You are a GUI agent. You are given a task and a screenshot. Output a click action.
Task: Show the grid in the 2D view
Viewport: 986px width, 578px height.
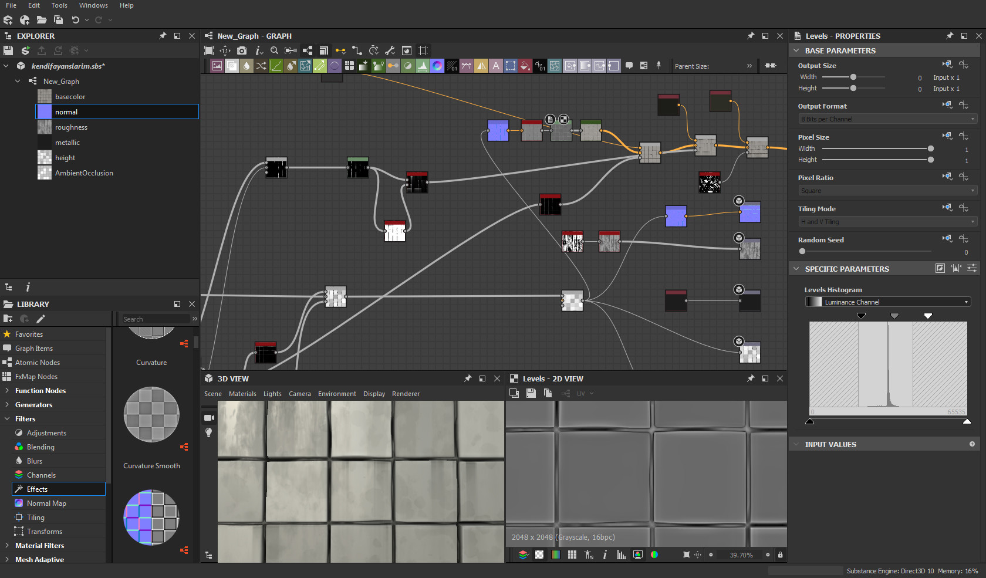click(x=572, y=555)
